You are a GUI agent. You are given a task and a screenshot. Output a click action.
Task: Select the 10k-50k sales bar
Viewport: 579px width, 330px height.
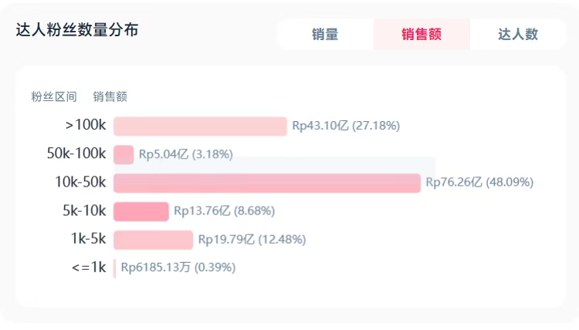267,183
